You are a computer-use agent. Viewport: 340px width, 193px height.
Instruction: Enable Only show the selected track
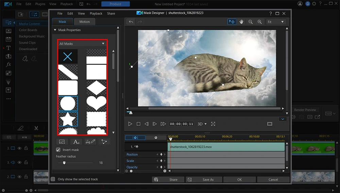(x=53, y=179)
